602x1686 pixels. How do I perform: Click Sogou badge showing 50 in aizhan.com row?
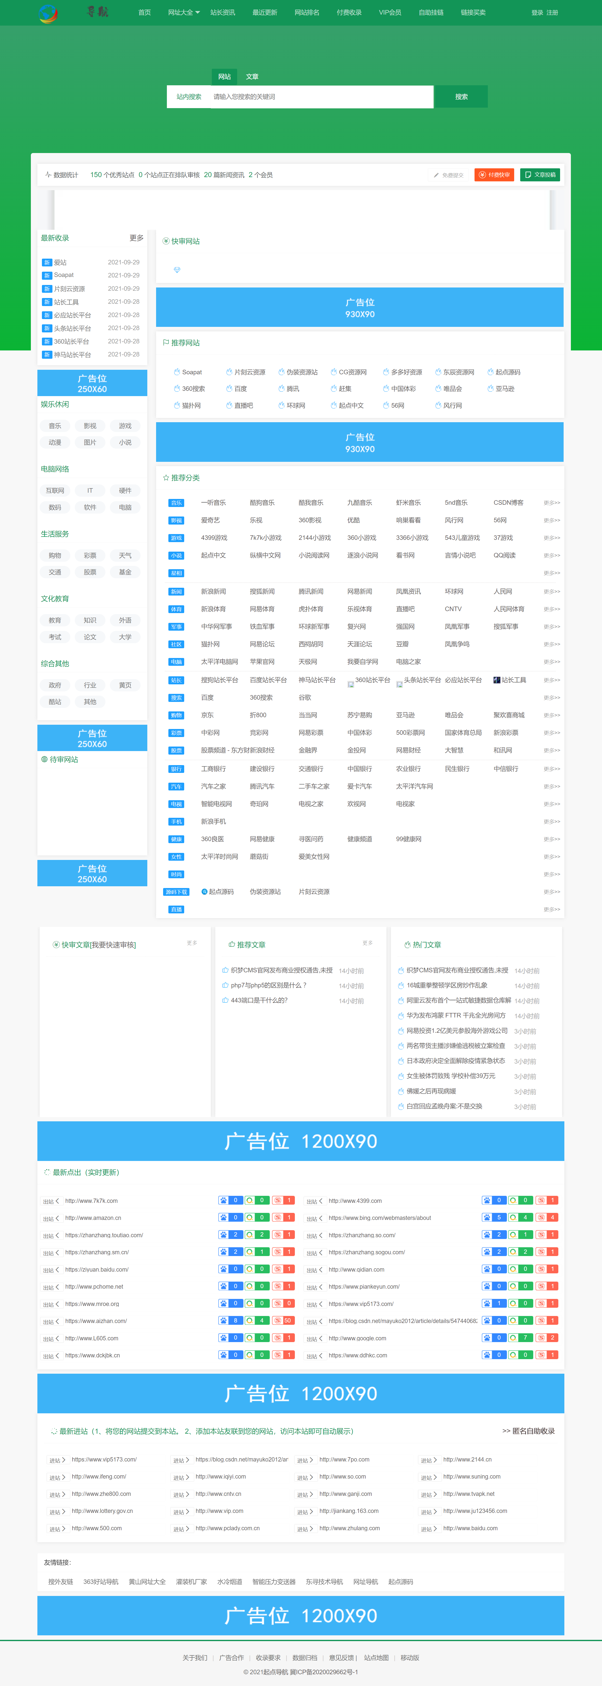click(283, 1320)
